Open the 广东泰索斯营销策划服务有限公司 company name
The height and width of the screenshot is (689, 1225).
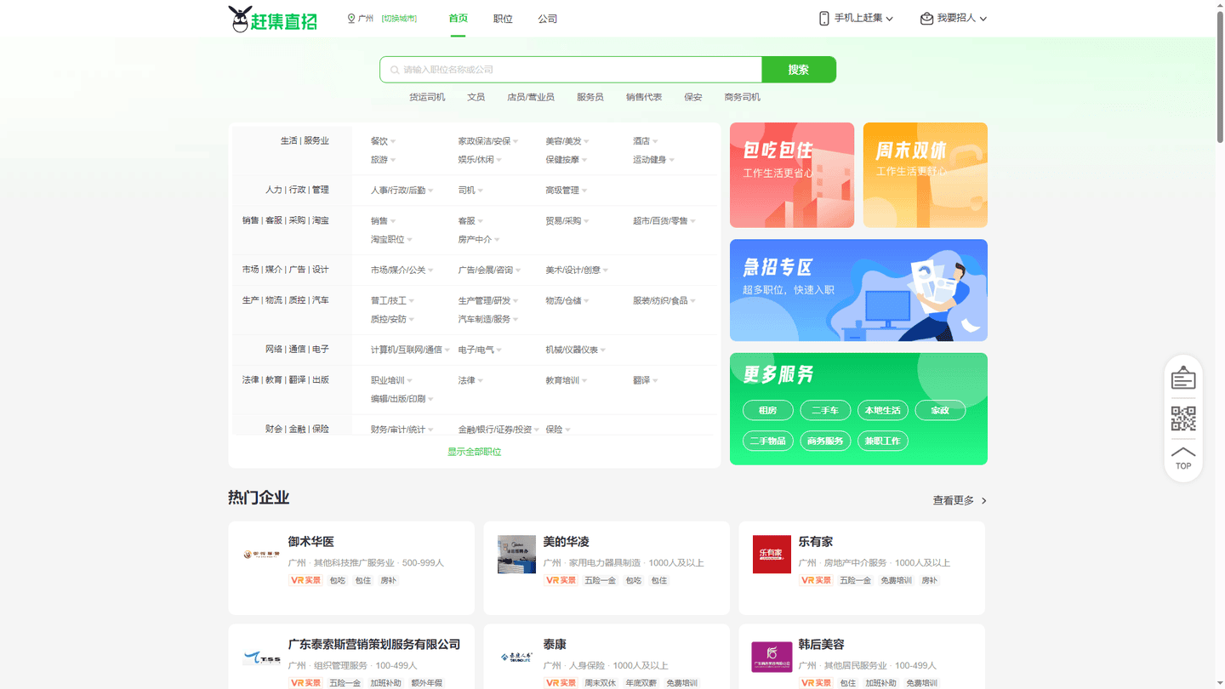click(x=374, y=645)
